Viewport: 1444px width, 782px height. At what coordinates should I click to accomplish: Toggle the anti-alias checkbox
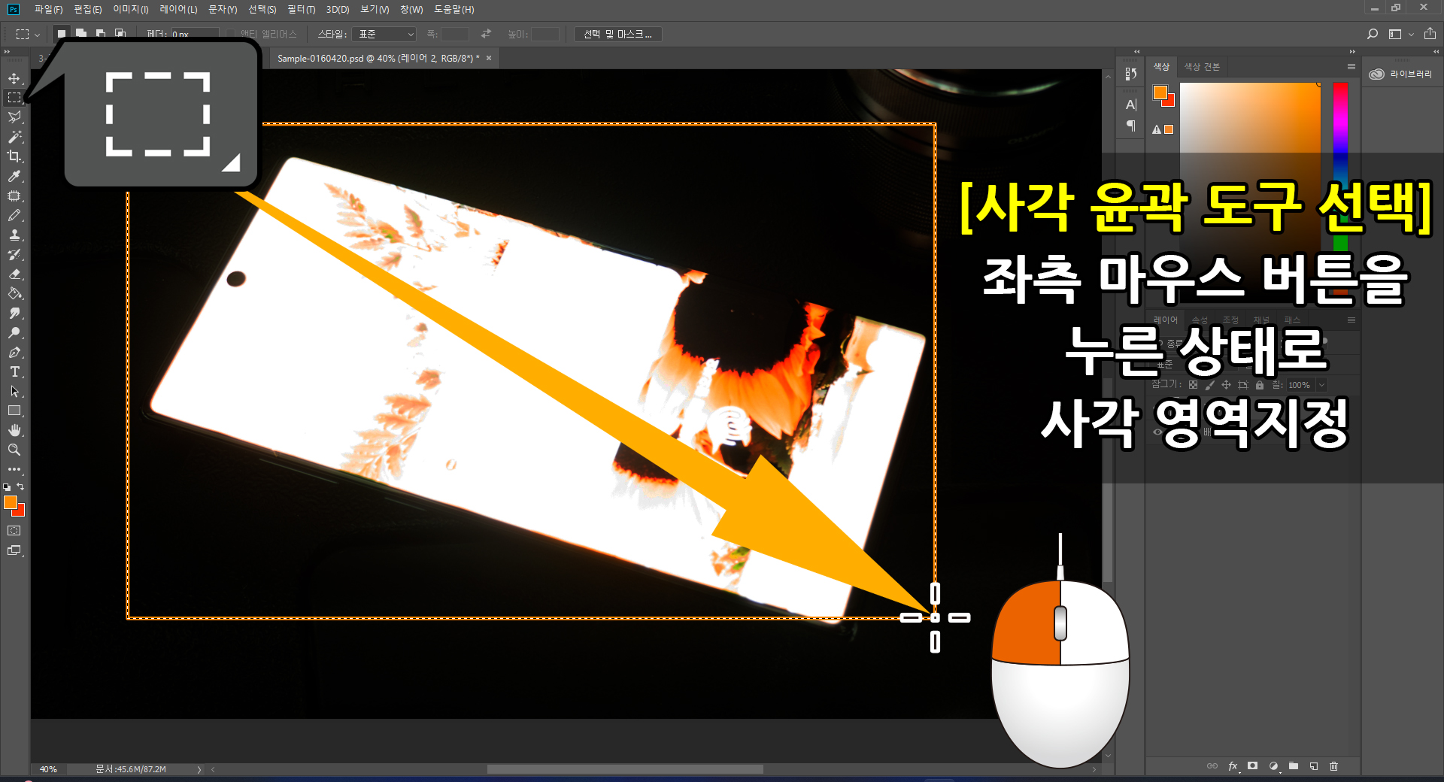click(231, 35)
